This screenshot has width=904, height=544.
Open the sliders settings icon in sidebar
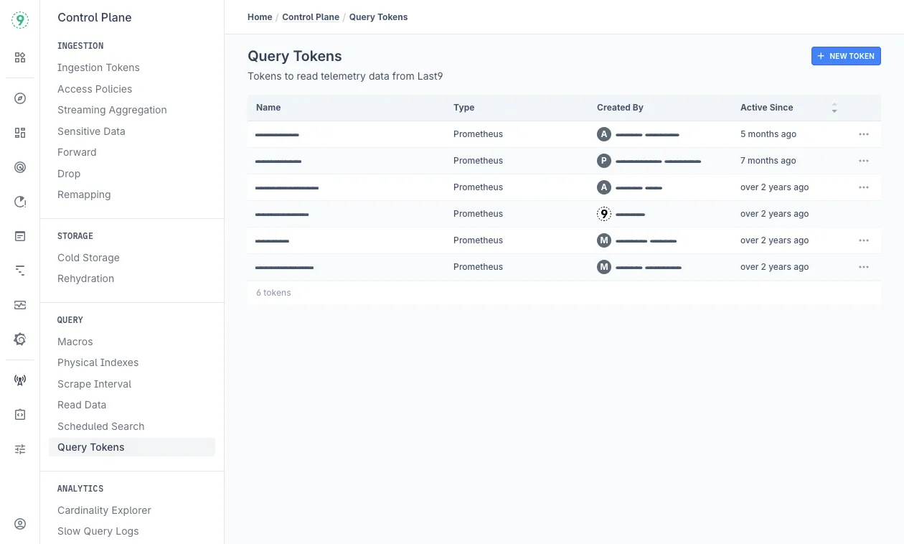point(20,449)
